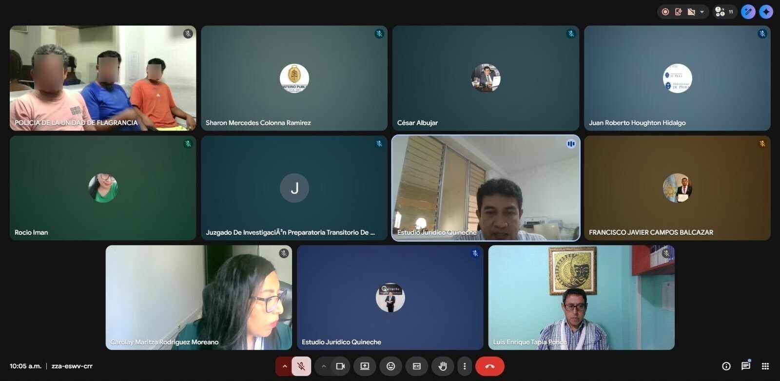Start presenting with the share screen button
This screenshot has height=381, width=780.
click(365, 366)
